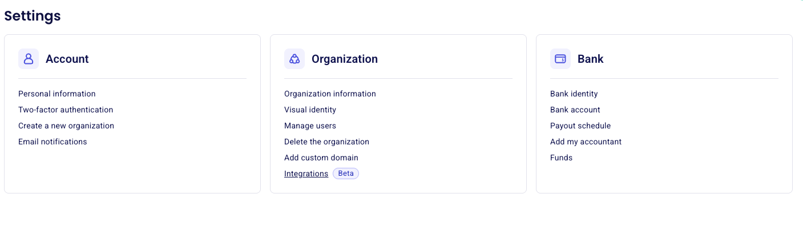Open the Funds page

click(561, 158)
